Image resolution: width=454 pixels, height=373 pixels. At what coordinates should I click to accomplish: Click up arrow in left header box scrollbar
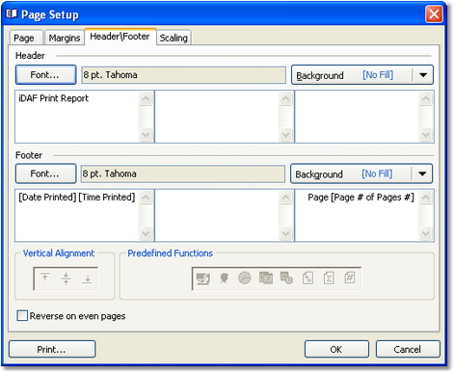point(146,98)
